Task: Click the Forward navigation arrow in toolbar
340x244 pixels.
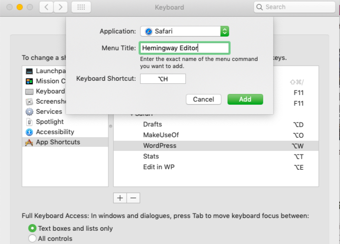Action: (x=60, y=7)
